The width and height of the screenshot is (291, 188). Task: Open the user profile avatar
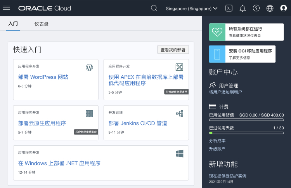coord(283,8)
